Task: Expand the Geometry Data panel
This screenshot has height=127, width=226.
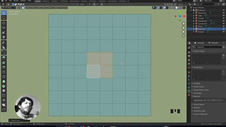Action: 199,111
